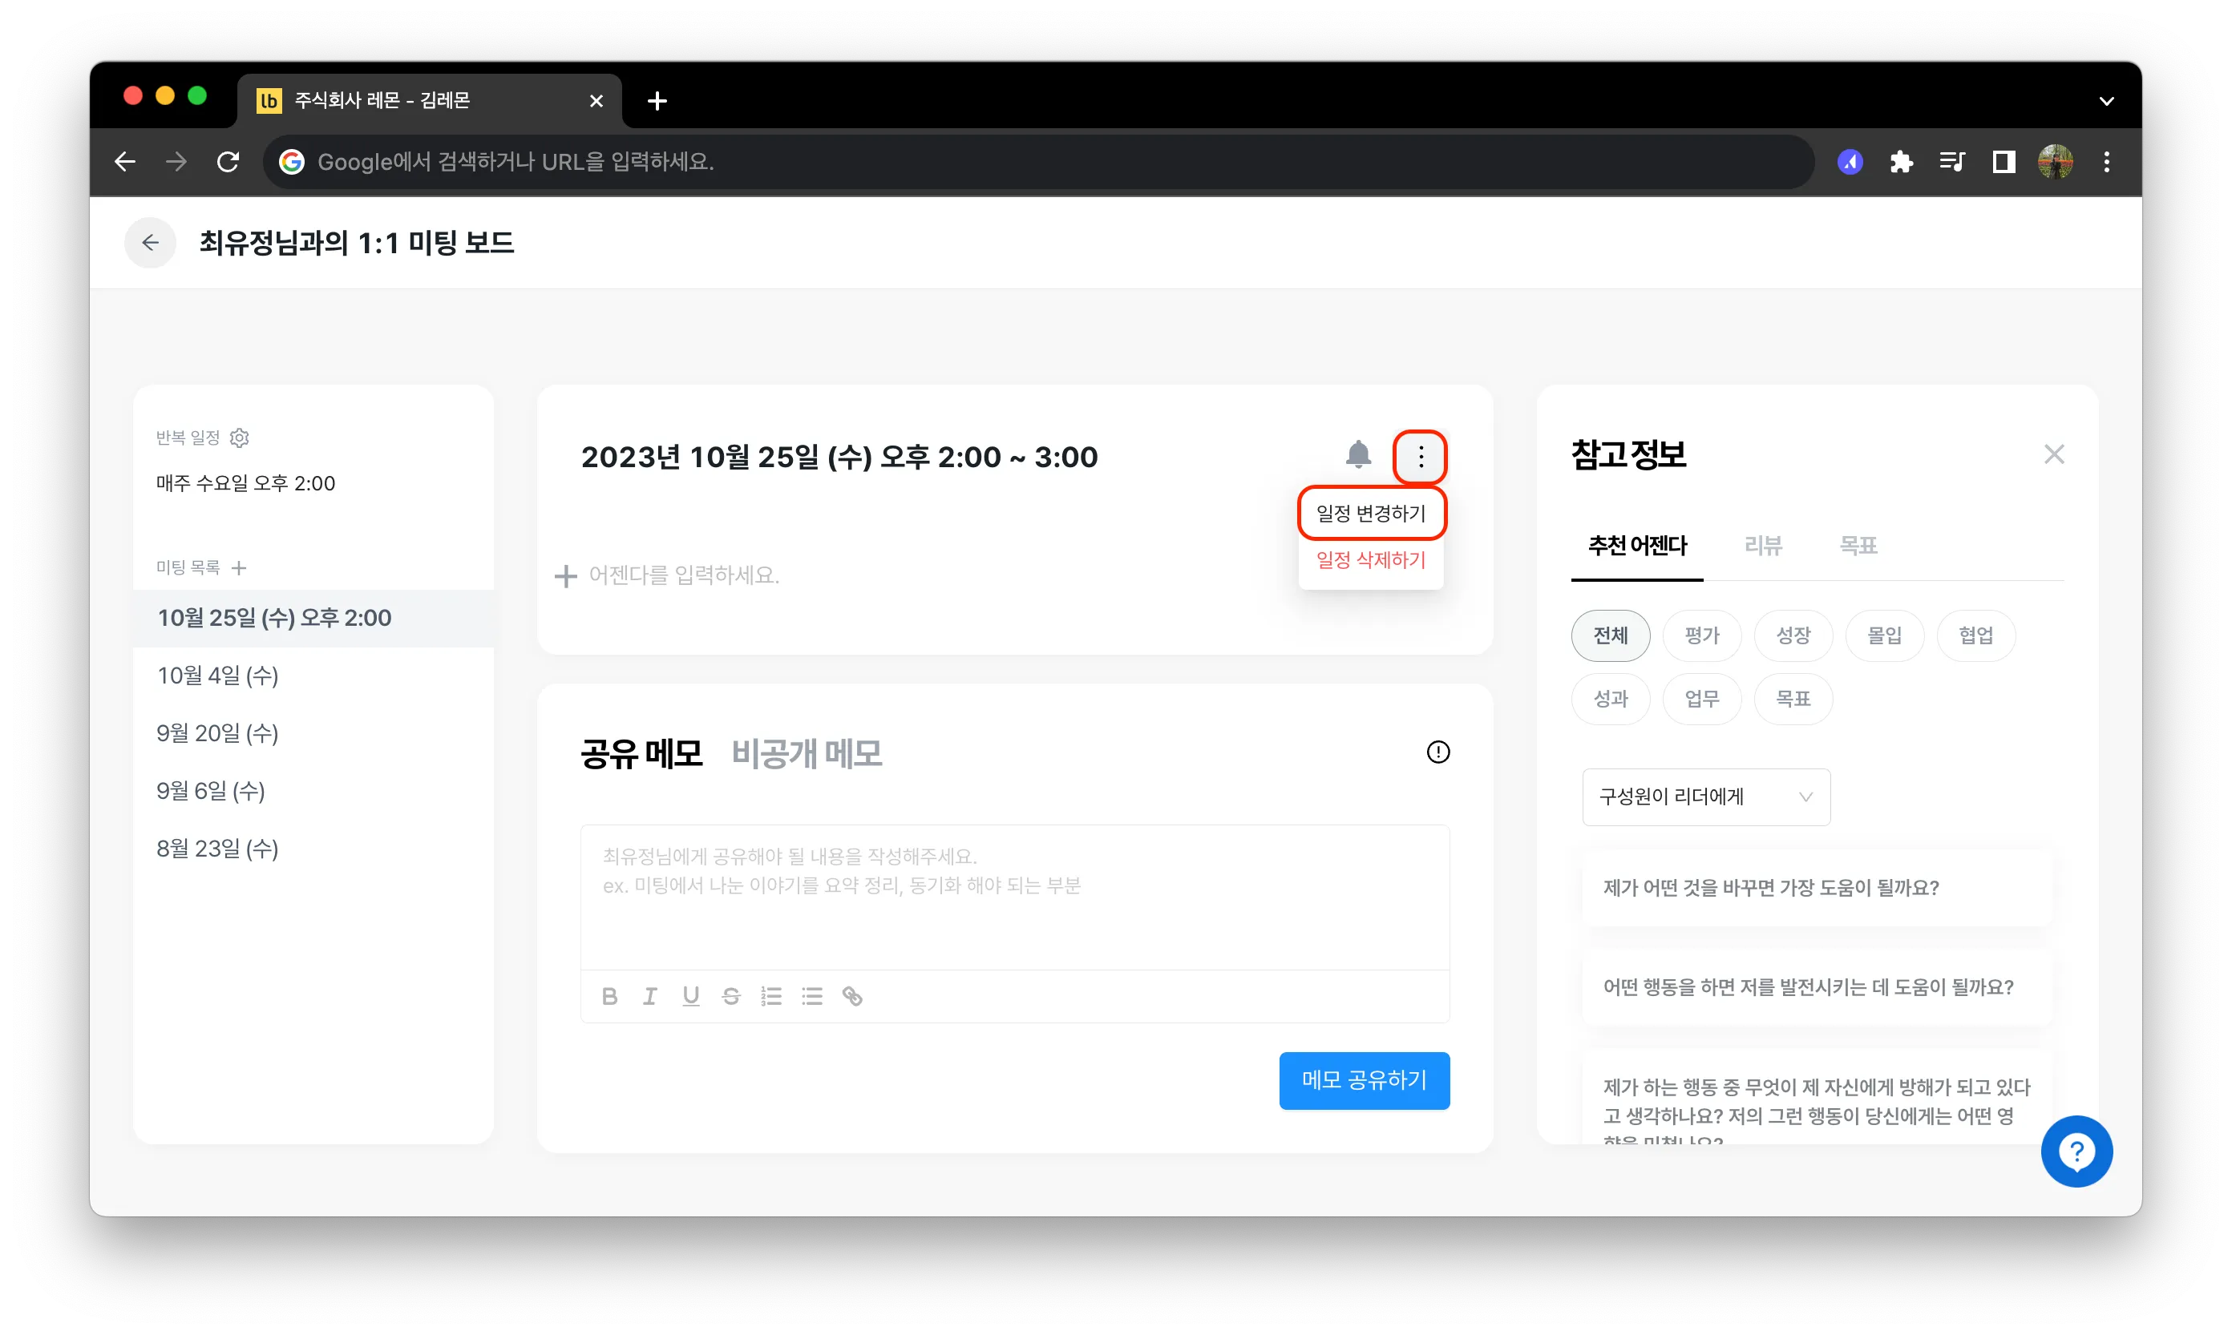Open the browser tab list chevron
The image size is (2232, 1335).
click(x=2106, y=101)
